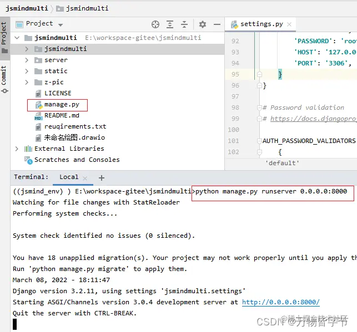The height and width of the screenshot is (332, 357).
Task: Click the External Libraries bars icon
Action: coord(28,149)
